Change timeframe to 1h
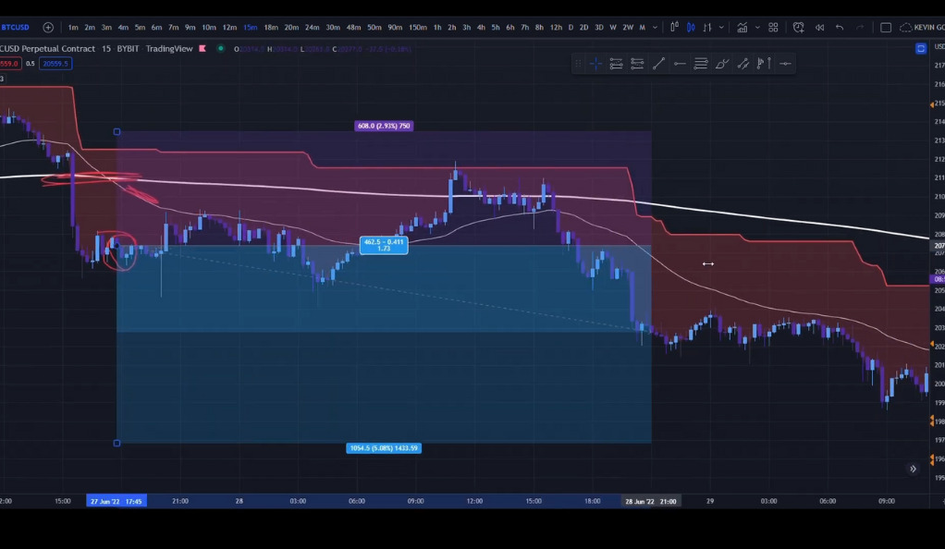The height and width of the screenshot is (549, 945). coord(437,27)
